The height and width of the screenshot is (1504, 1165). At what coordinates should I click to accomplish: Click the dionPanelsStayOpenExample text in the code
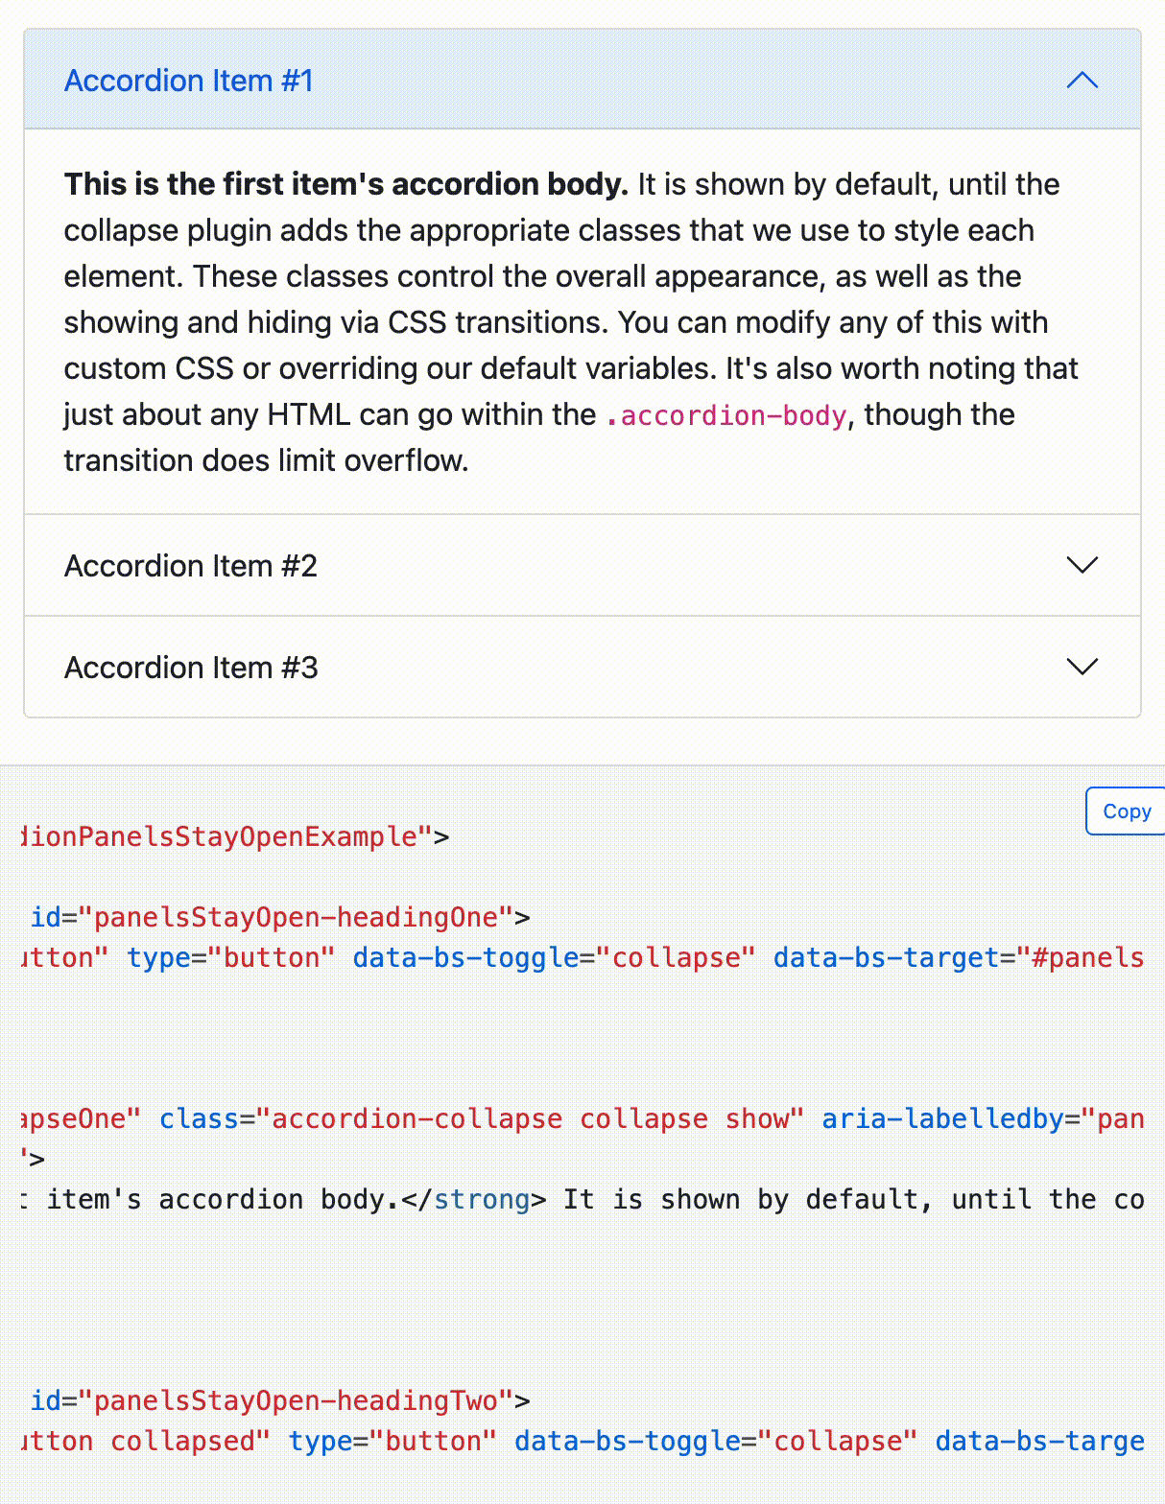coord(220,836)
